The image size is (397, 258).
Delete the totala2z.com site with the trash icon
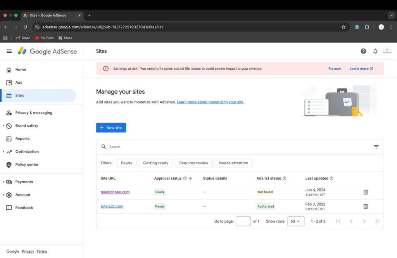point(365,206)
